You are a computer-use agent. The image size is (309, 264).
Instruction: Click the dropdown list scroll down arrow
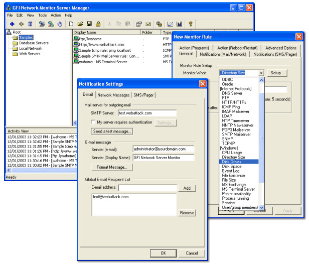261,207
